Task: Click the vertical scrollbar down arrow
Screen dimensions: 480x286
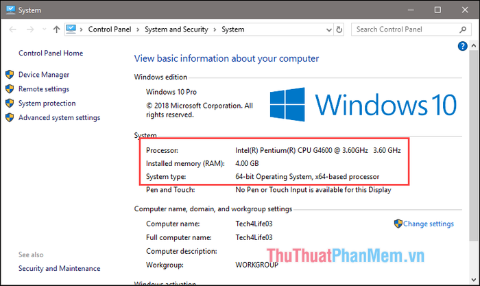Action: [x=474, y=280]
